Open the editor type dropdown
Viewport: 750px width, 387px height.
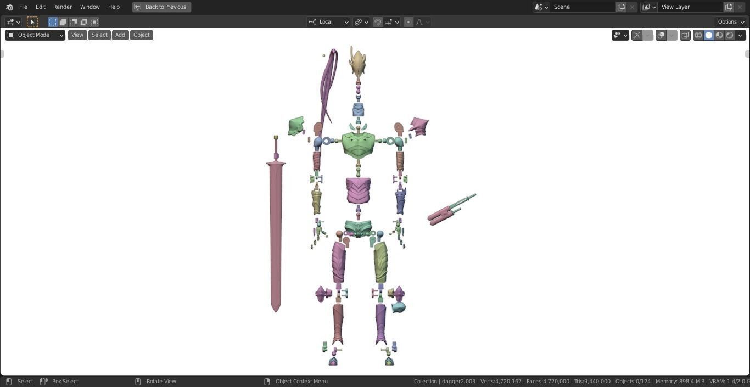point(13,22)
